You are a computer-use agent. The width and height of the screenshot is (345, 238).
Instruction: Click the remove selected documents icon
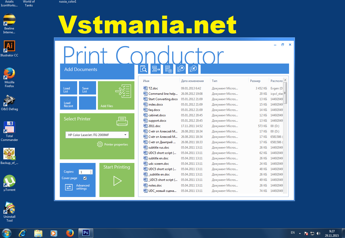[x=155, y=69]
